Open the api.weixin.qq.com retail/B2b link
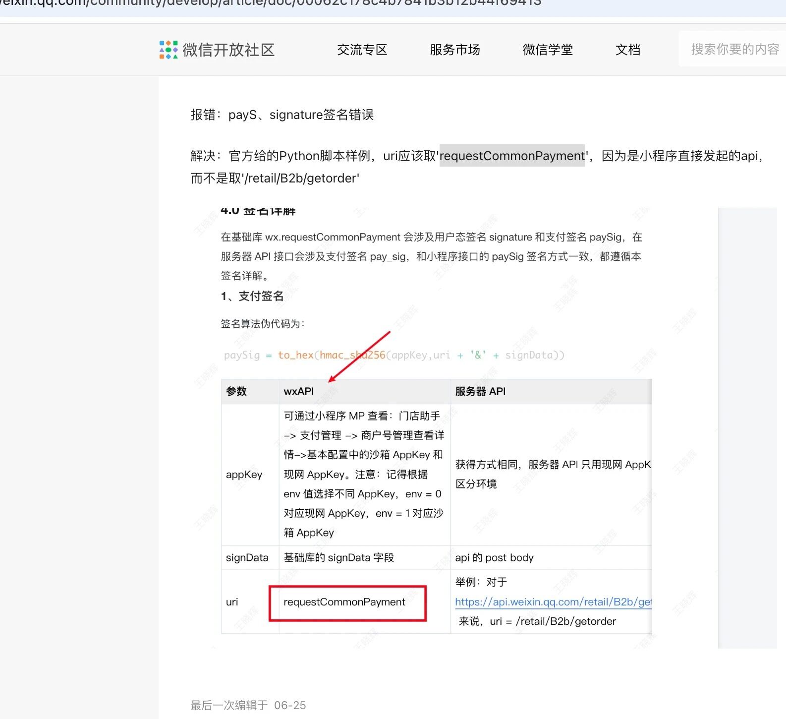 (553, 602)
